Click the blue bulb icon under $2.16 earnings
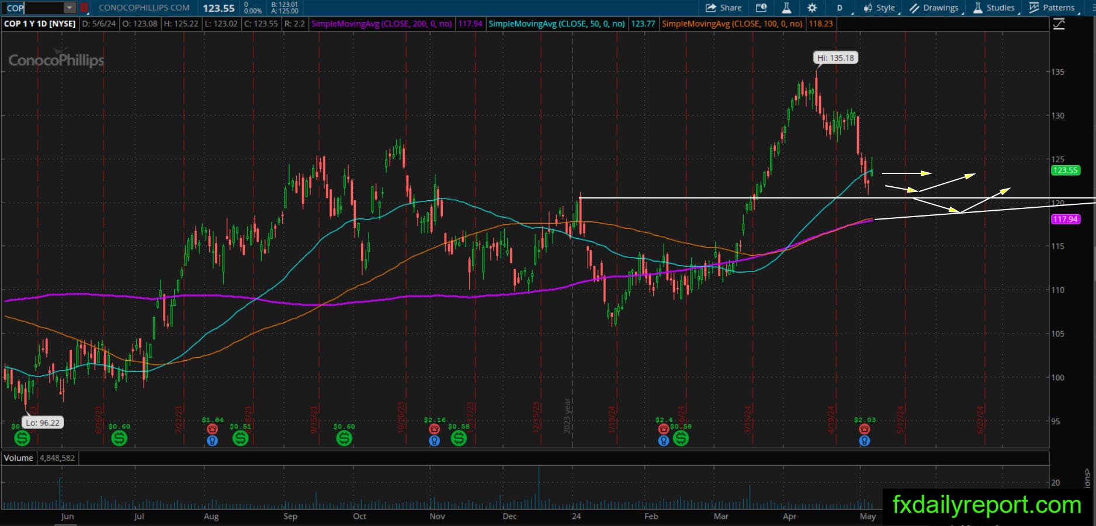This screenshot has width=1096, height=526. coord(434,441)
